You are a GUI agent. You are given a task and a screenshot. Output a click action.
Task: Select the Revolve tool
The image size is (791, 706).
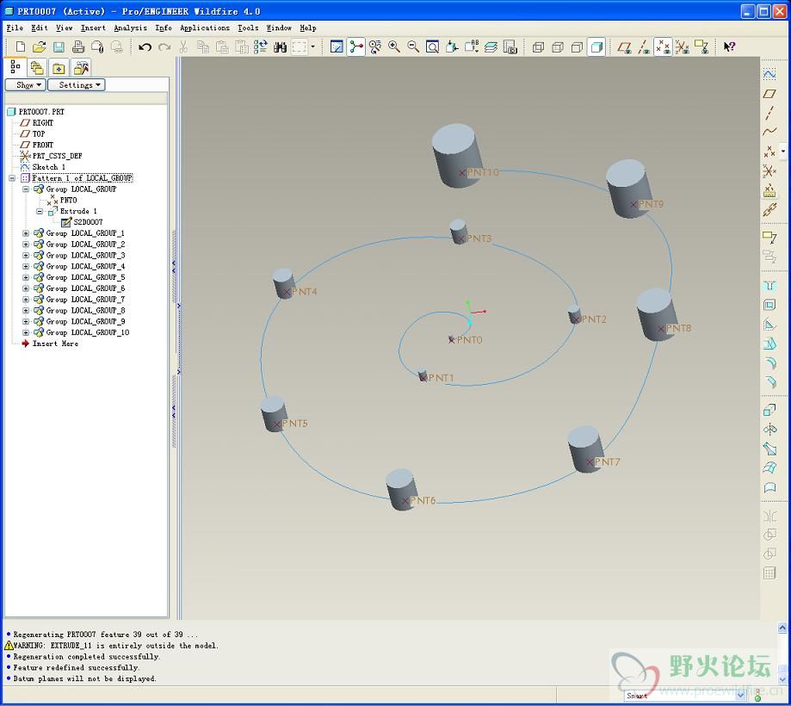point(769,430)
